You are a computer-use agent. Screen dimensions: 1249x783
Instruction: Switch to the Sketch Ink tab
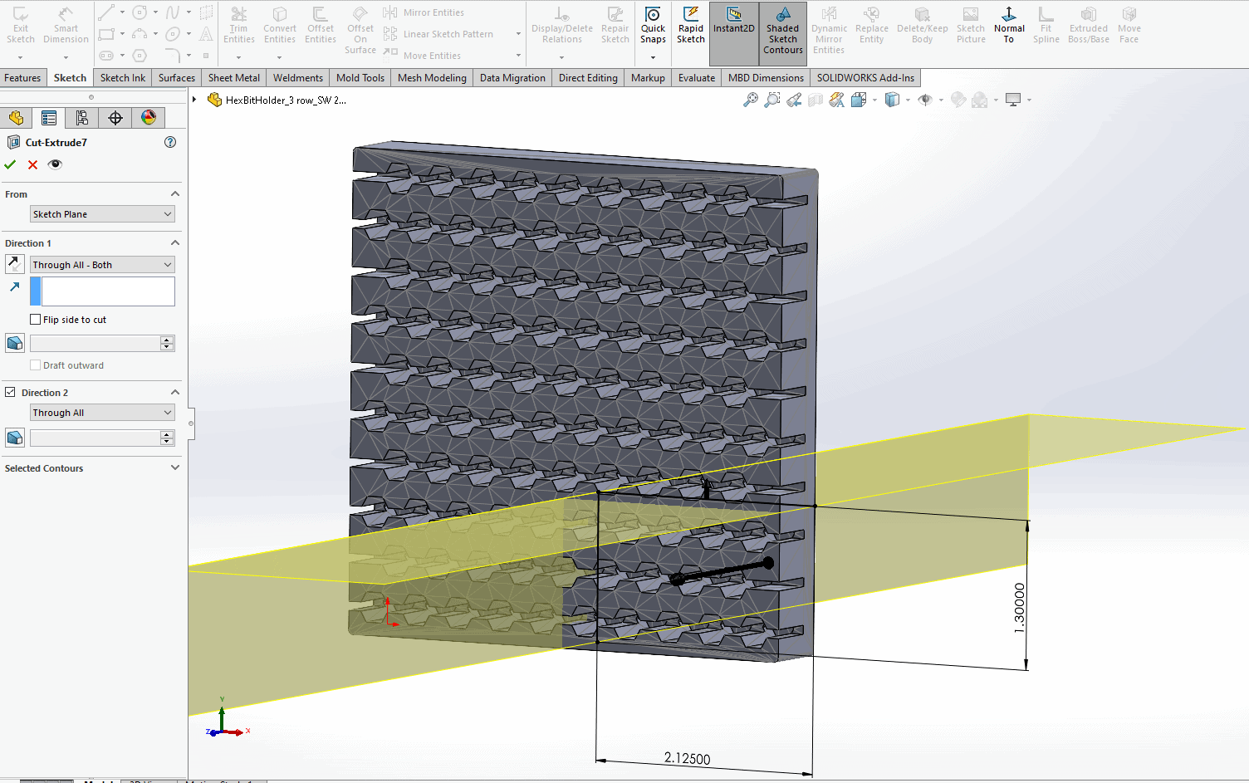(x=123, y=78)
